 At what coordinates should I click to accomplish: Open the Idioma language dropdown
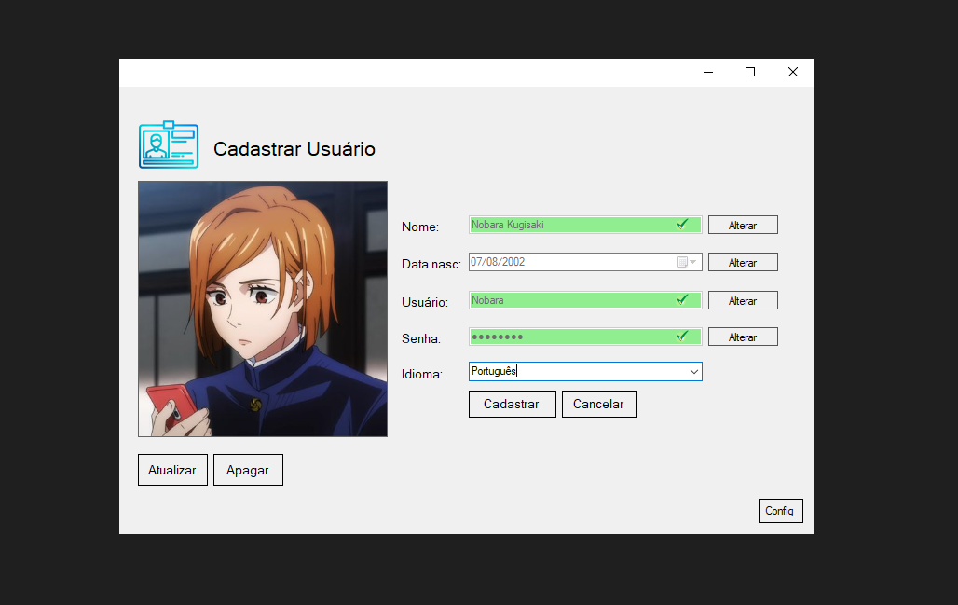694,371
